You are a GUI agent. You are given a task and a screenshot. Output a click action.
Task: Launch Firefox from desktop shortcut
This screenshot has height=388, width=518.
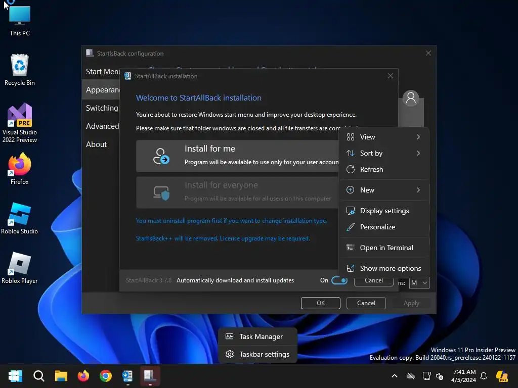tap(20, 169)
